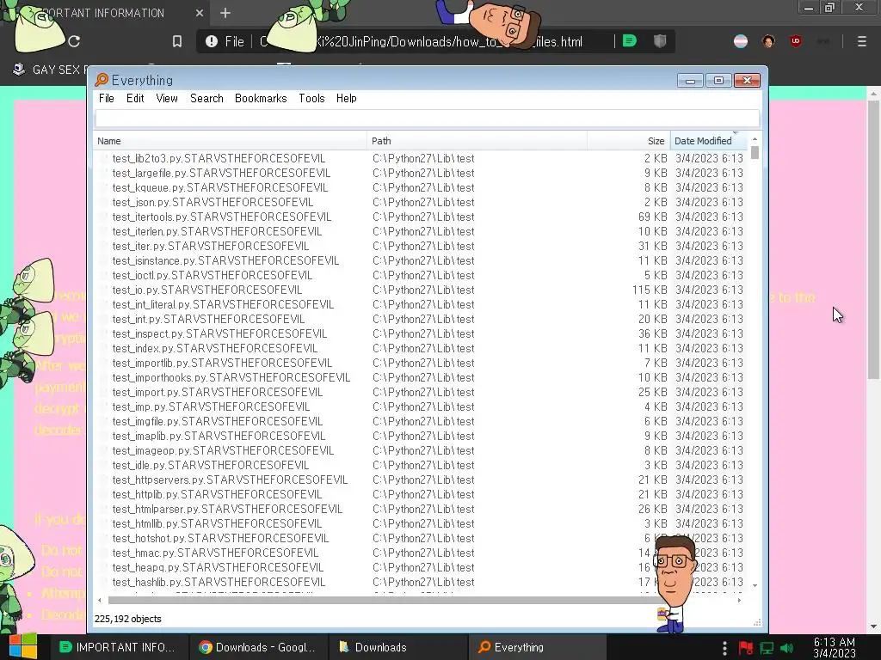
Task: Click the 69 KB size cell
Action: 652,217
